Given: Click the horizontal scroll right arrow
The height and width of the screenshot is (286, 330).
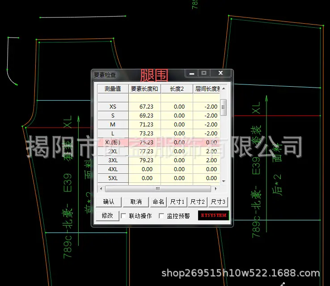Looking at the screenshot, I should tap(216, 189).
